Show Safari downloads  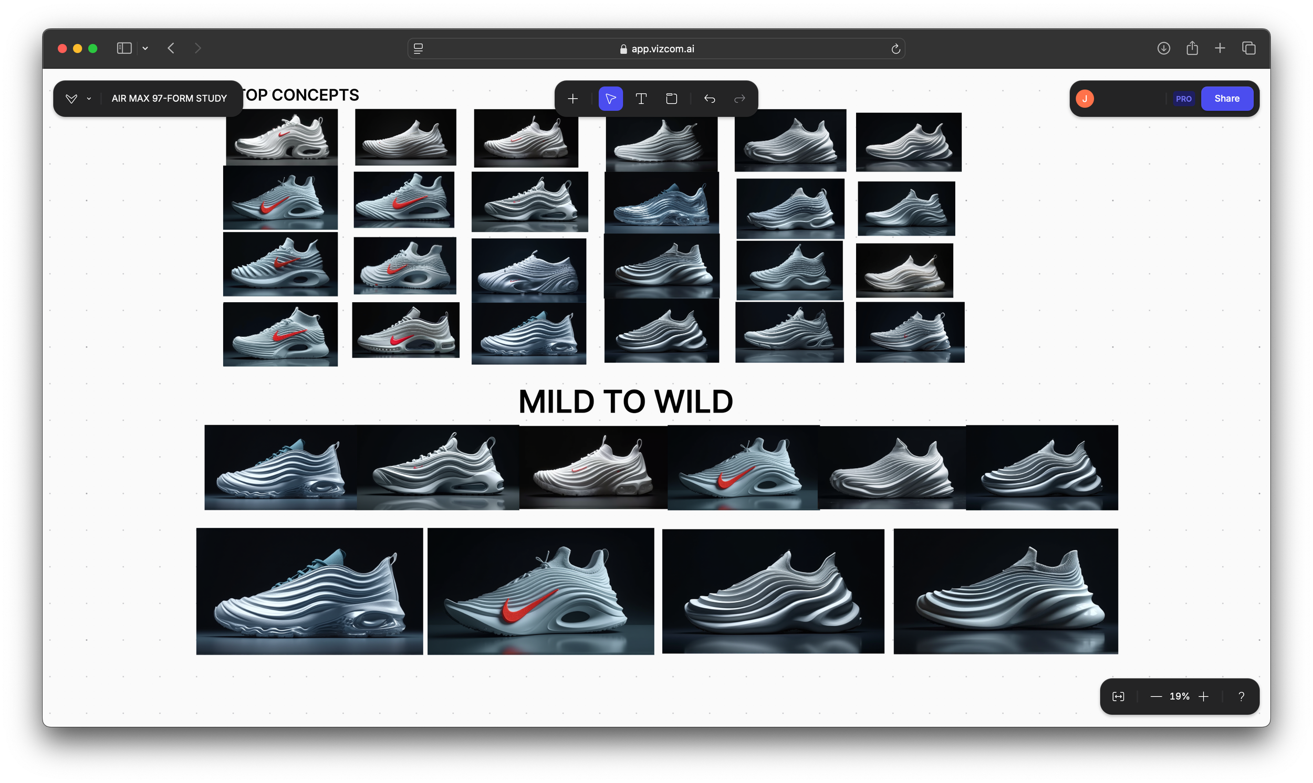(1163, 48)
